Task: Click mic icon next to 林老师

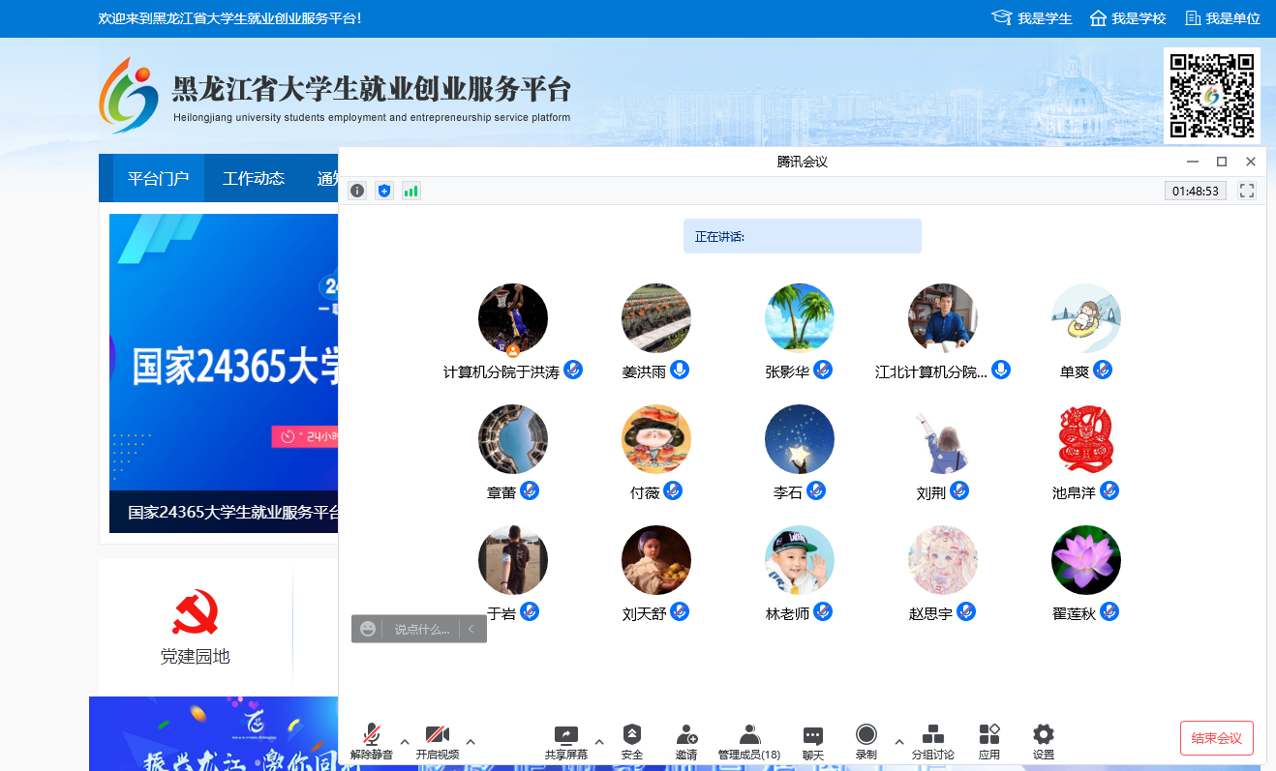Action: pos(823,611)
